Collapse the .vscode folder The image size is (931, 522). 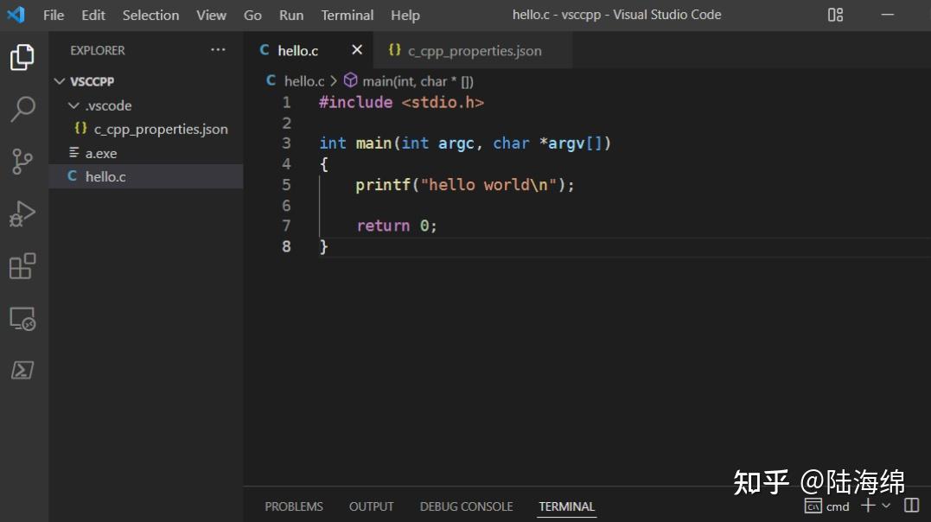click(x=74, y=105)
